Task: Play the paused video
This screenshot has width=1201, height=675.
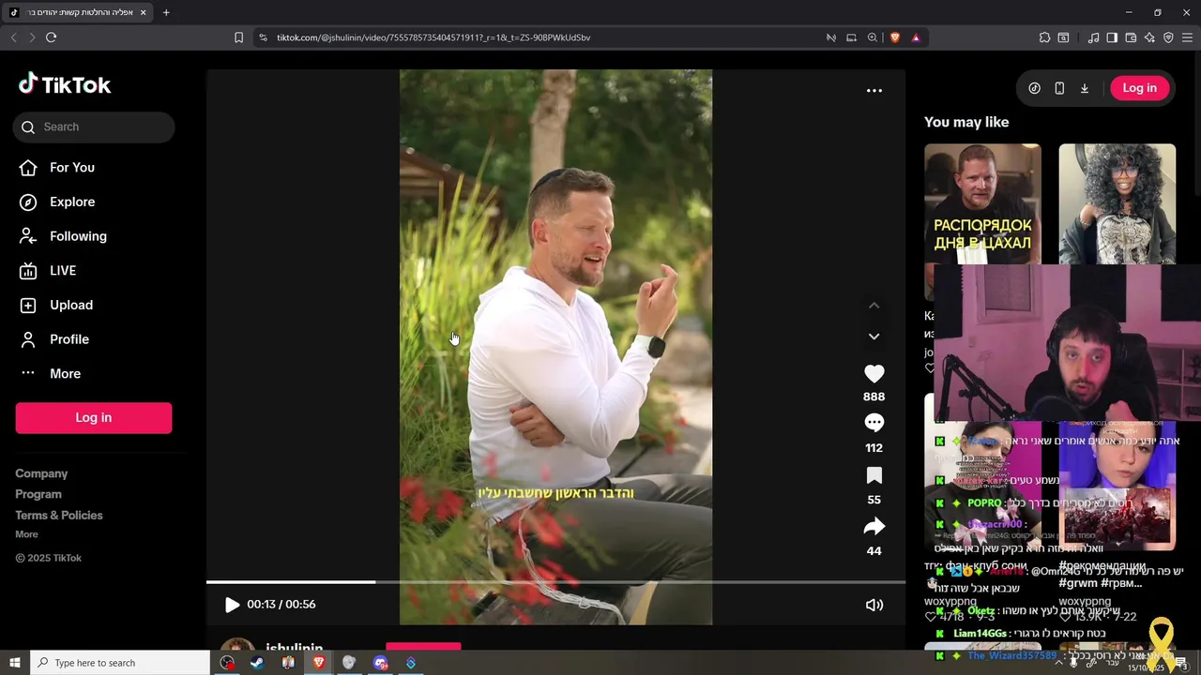Action: [232, 606]
